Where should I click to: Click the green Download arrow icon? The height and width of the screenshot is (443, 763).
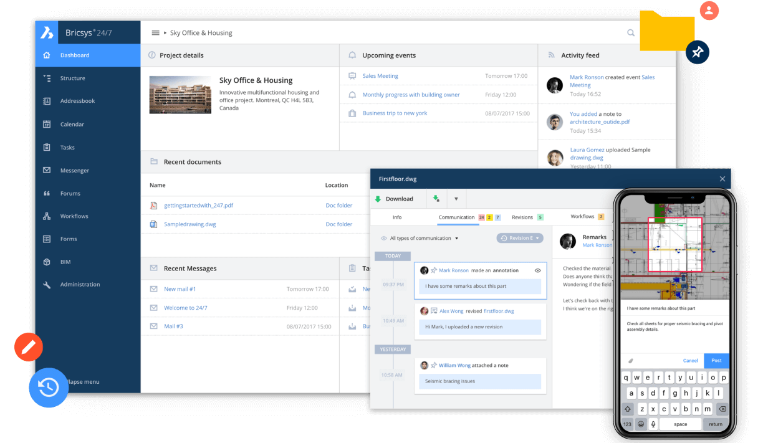378,199
